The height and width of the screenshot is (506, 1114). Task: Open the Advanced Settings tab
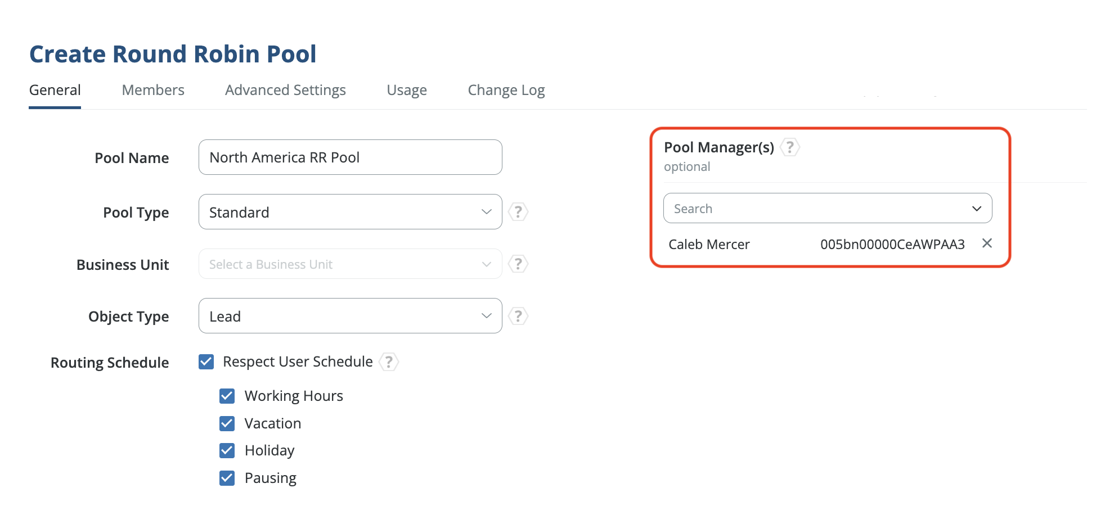coord(285,90)
